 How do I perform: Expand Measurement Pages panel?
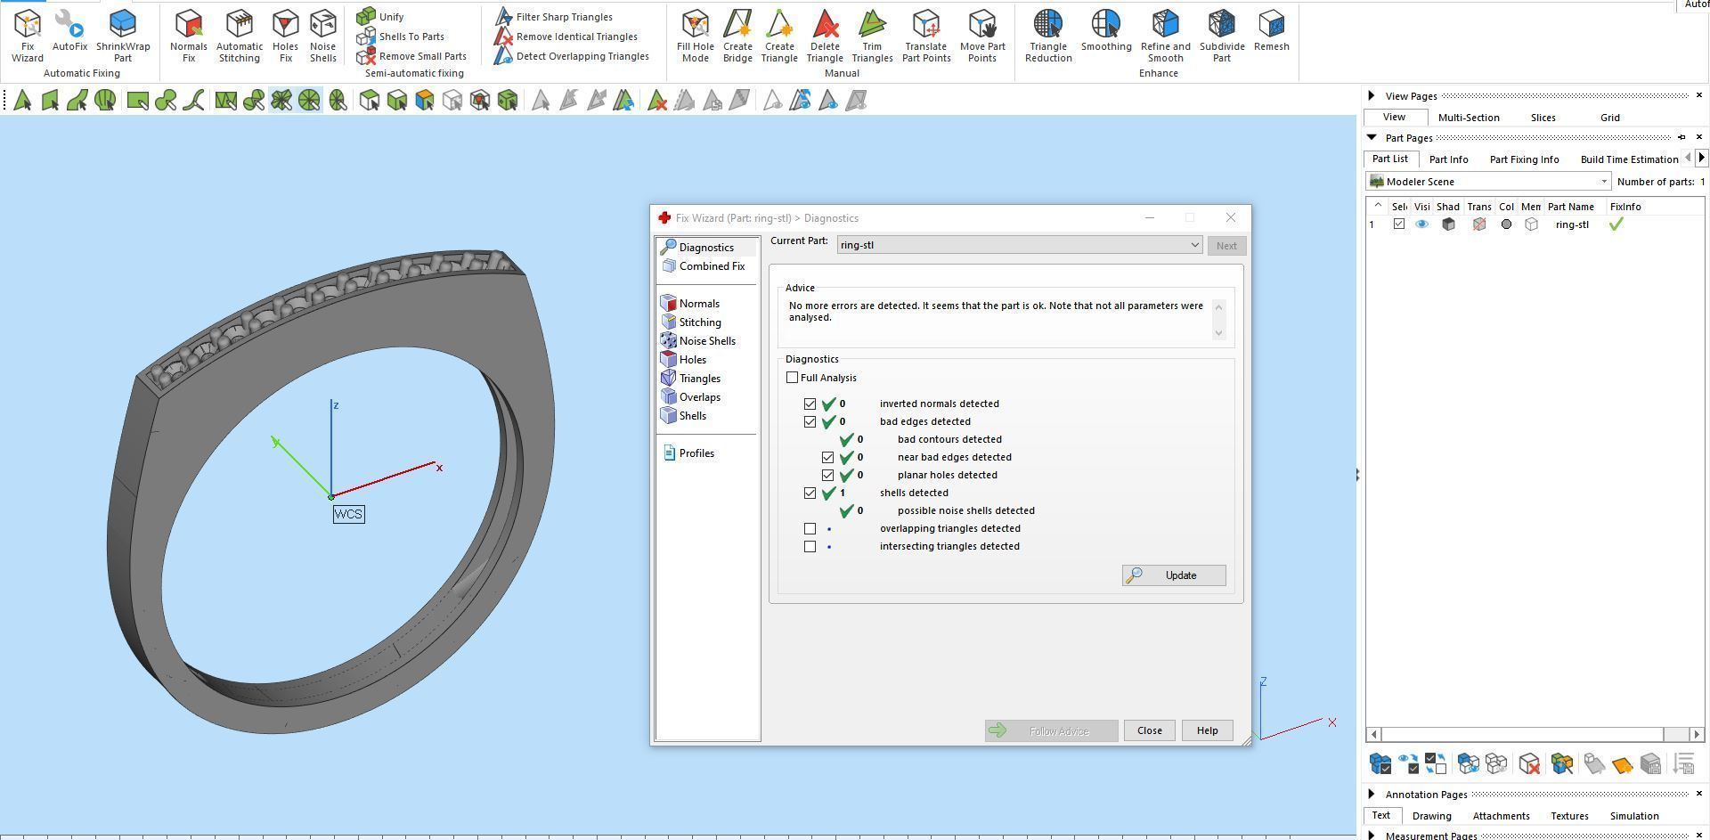(1372, 835)
